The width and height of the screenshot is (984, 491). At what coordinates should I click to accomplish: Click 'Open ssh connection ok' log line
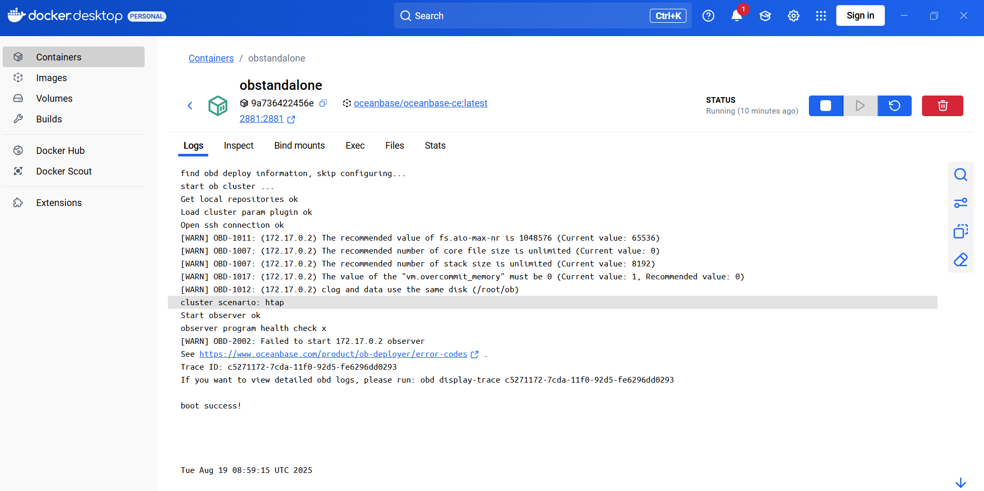point(232,225)
